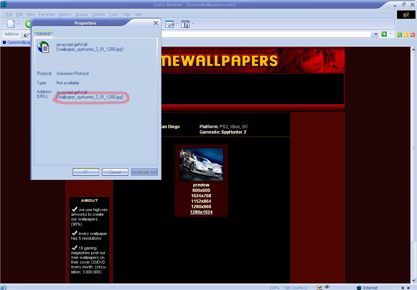
Task: Click the previous tab arrow in status bar
Action: coord(403,288)
